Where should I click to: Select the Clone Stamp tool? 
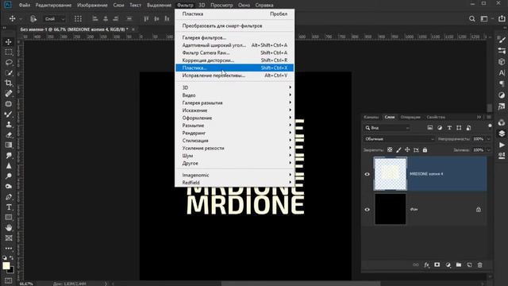click(x=9, y=125)
